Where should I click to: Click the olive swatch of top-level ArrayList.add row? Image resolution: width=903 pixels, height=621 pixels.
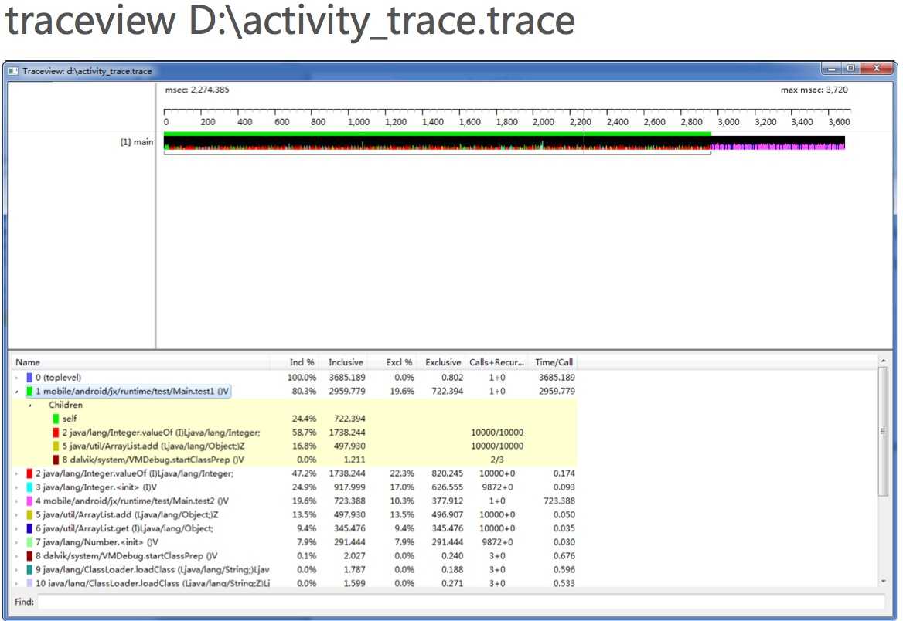click(29, 514)
